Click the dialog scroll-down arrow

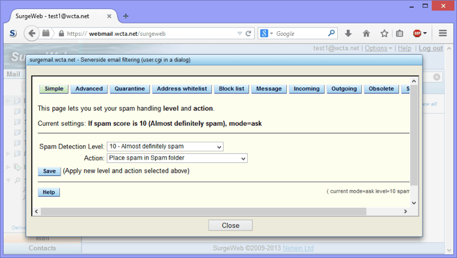tap(414, 203)
